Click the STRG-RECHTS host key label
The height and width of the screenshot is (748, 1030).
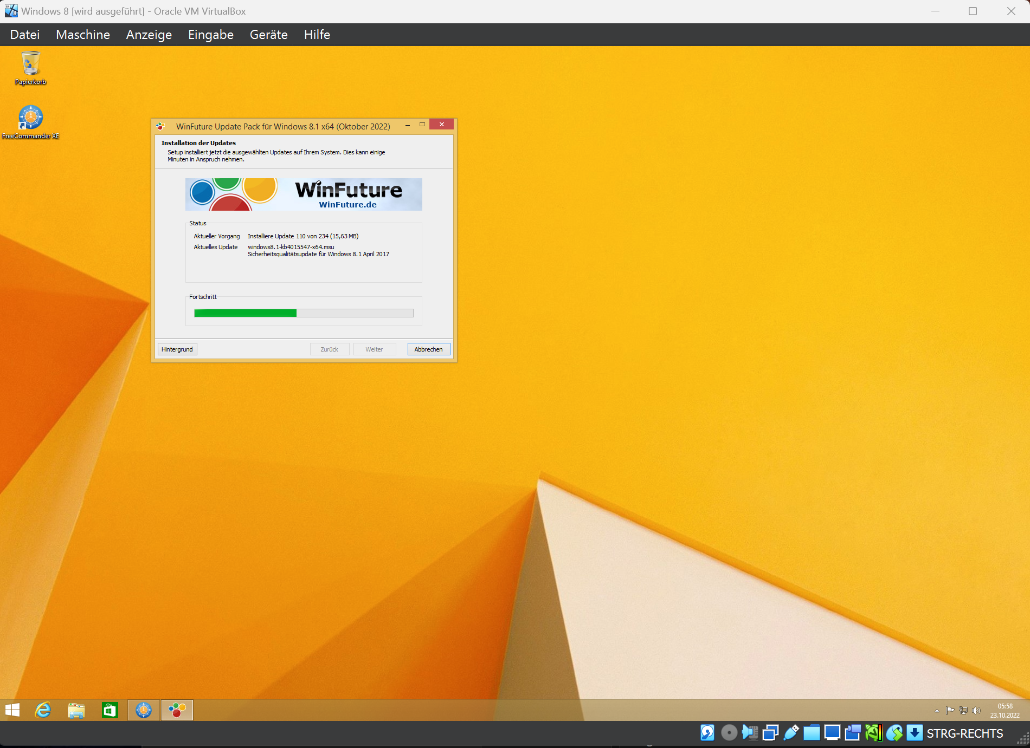point(965,733)
